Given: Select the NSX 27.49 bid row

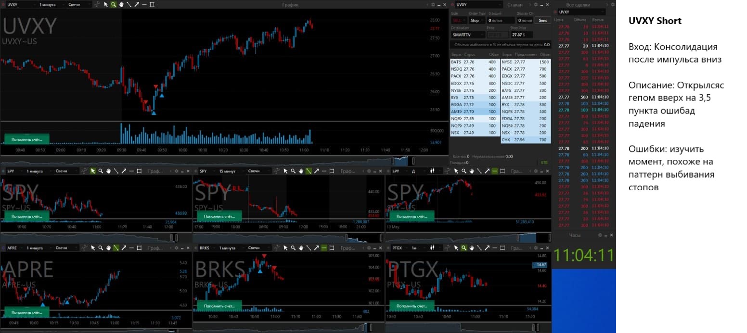Looking at the screenshot, I should (x=475, y=133).
